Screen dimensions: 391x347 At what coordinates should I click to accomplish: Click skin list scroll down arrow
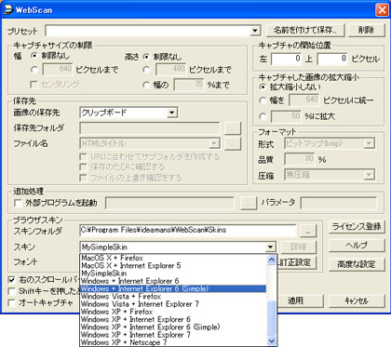point(271,340)
